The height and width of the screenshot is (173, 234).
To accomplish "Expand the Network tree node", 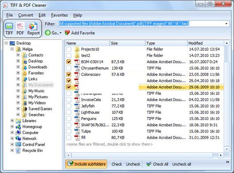I will pos(12,139).
